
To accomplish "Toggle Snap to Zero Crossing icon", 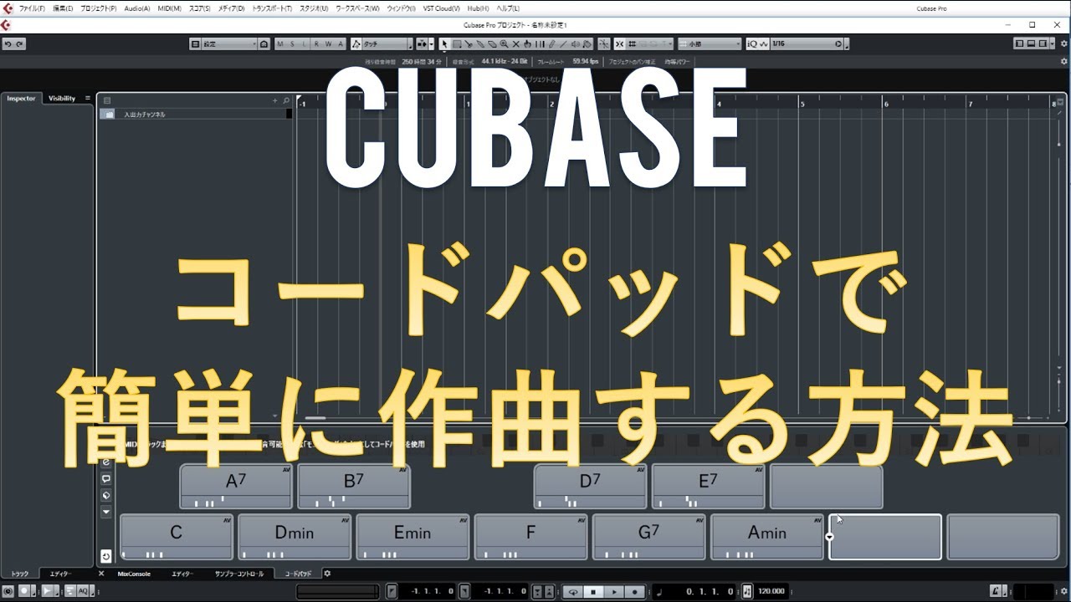I will pyautogui.click(x=604, y=43).
